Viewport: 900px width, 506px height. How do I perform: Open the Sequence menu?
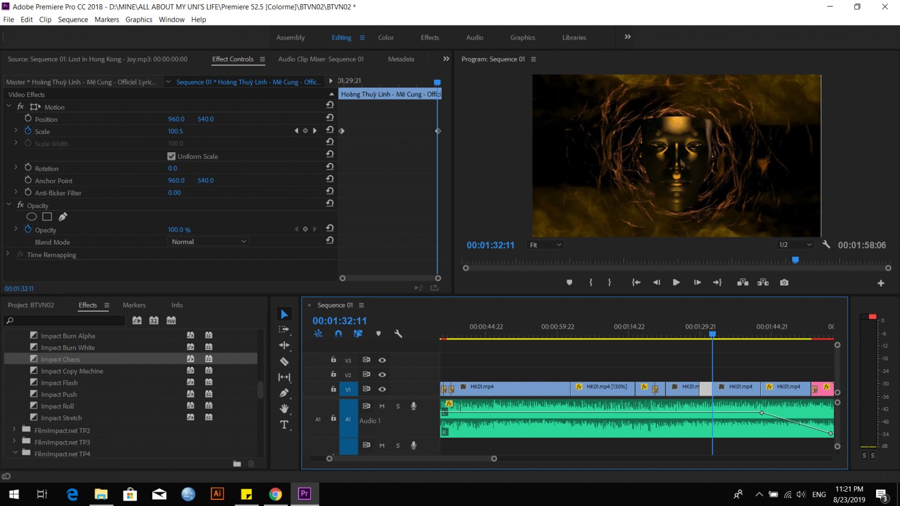pos(73,20)
